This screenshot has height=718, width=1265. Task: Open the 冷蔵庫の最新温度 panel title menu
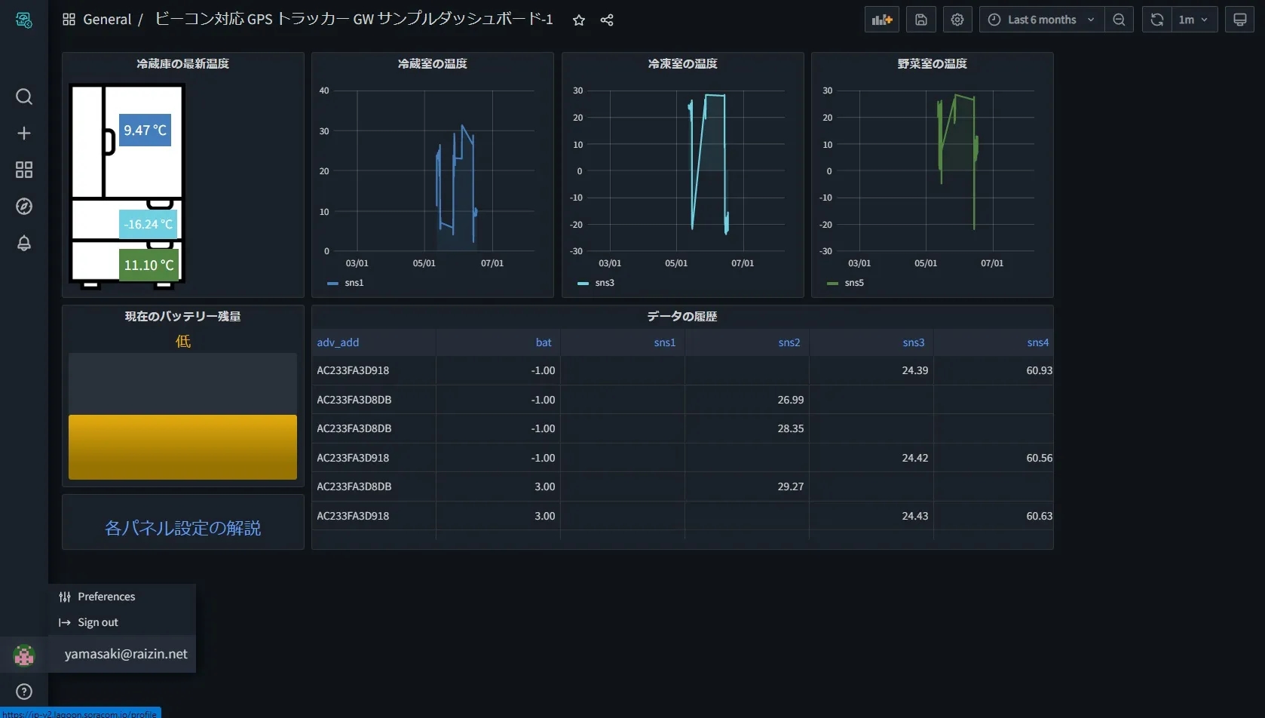183,64
